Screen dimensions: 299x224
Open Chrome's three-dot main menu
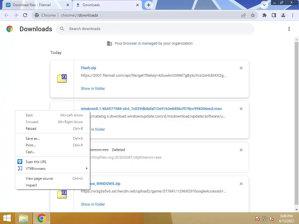coord(293,15)
